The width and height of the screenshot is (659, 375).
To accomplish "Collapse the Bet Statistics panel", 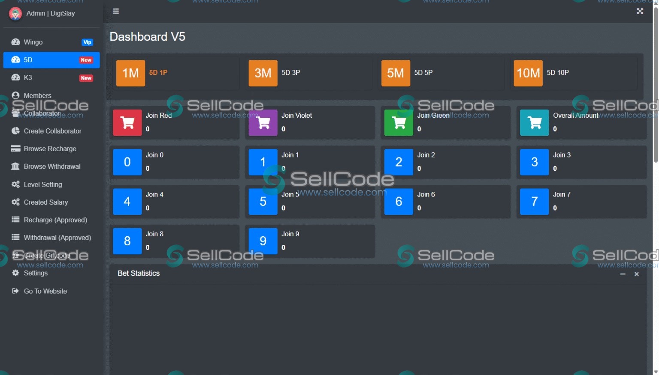I will 623,274.
